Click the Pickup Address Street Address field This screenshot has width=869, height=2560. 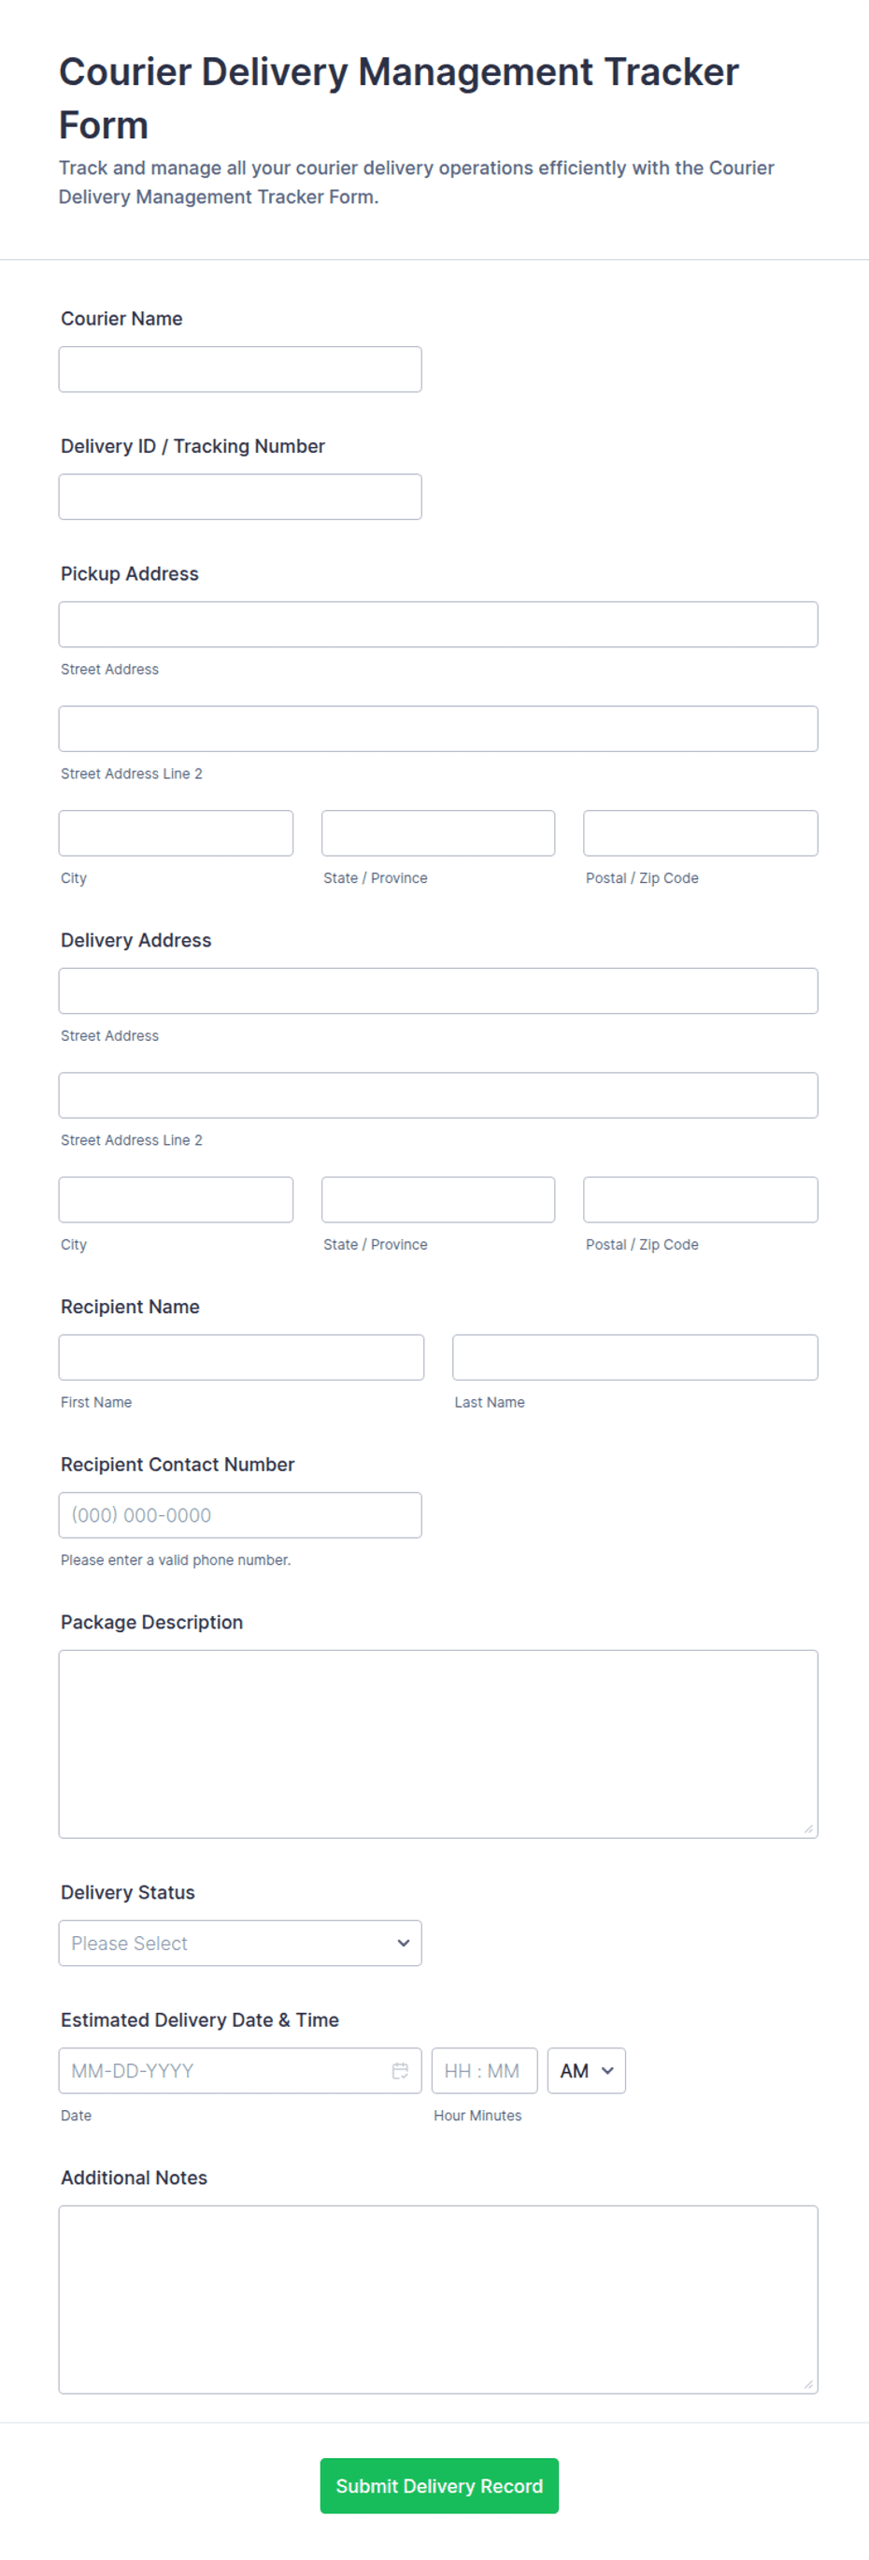[x=438, y=624]
